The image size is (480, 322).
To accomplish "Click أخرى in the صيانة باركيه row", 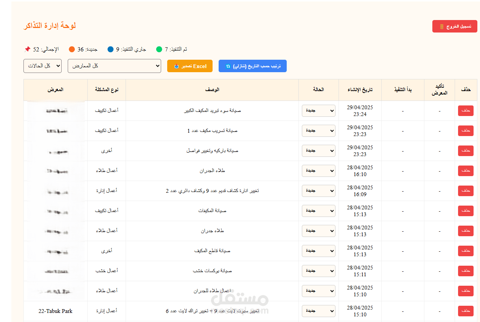I will 107,150.
